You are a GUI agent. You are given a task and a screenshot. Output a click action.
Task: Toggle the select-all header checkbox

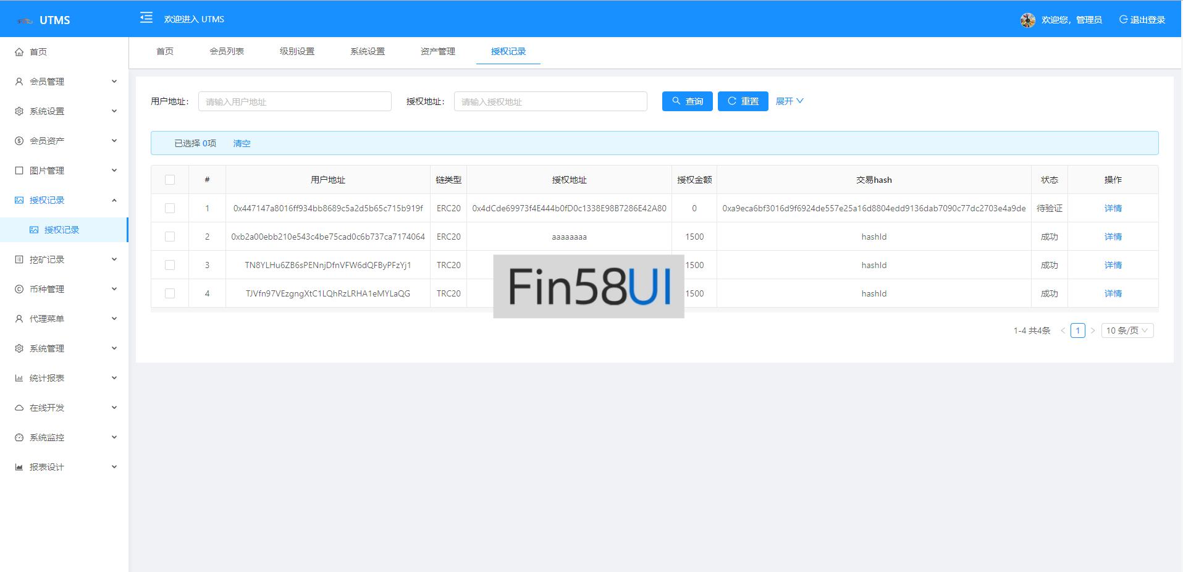pyautogui.click(x=170, y=180)
